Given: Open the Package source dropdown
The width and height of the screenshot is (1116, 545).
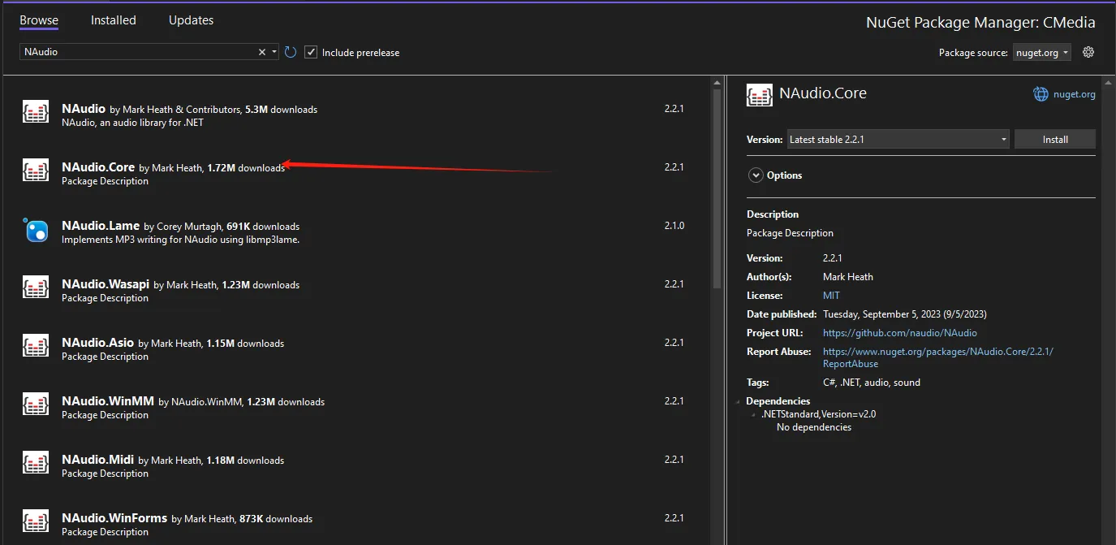Looking at the screenshot, I should pyautogui.click(x=1042, y=52).
